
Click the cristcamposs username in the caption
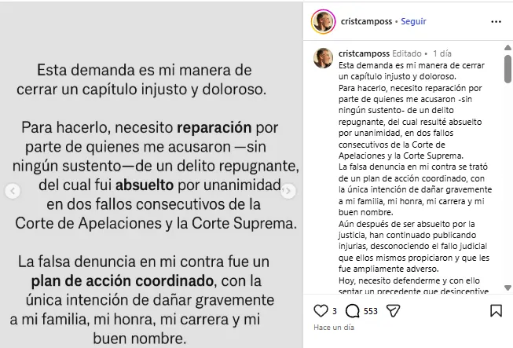(364, 53)
